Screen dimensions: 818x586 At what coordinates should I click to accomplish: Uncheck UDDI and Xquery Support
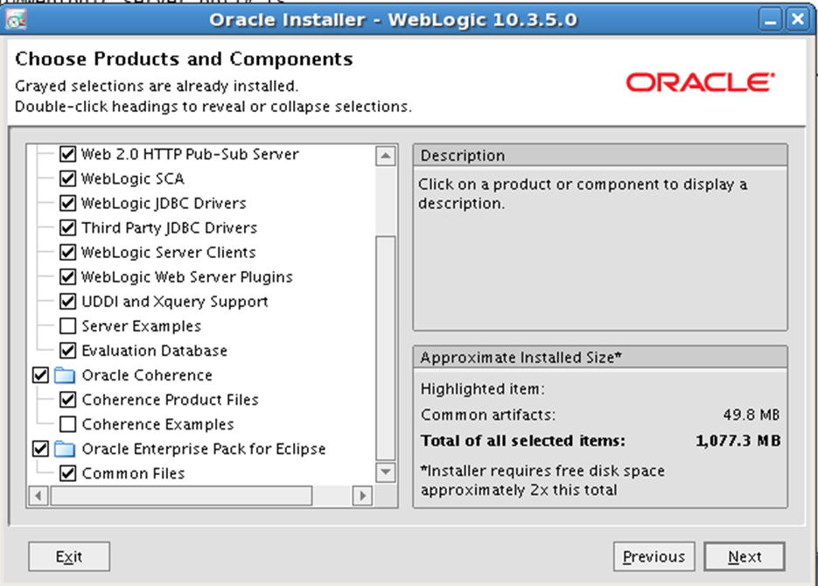pyautogui.click(x=67, y=302)
